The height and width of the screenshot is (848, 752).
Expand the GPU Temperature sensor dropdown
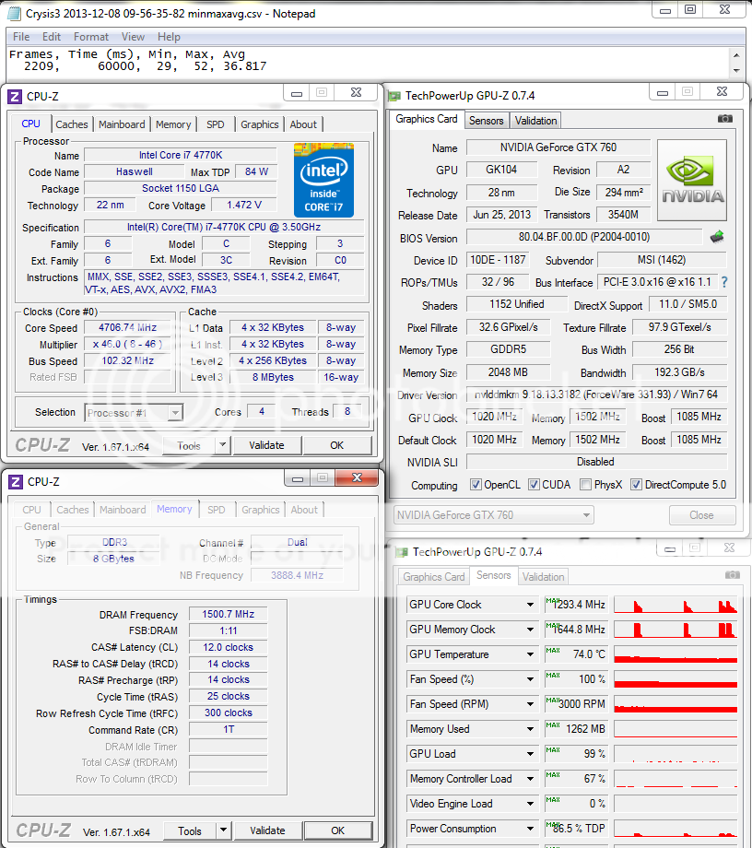coord(530,654)
